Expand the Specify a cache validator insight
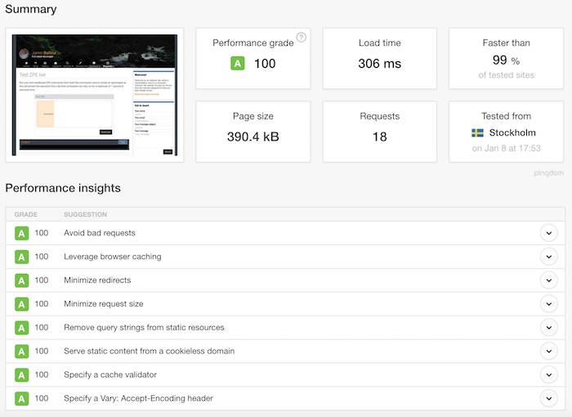The image size is (572, 417). [548, 374]
